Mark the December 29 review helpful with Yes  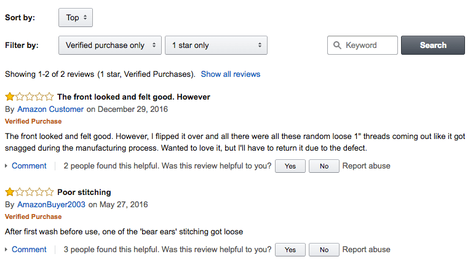click(x=290, y=166)
